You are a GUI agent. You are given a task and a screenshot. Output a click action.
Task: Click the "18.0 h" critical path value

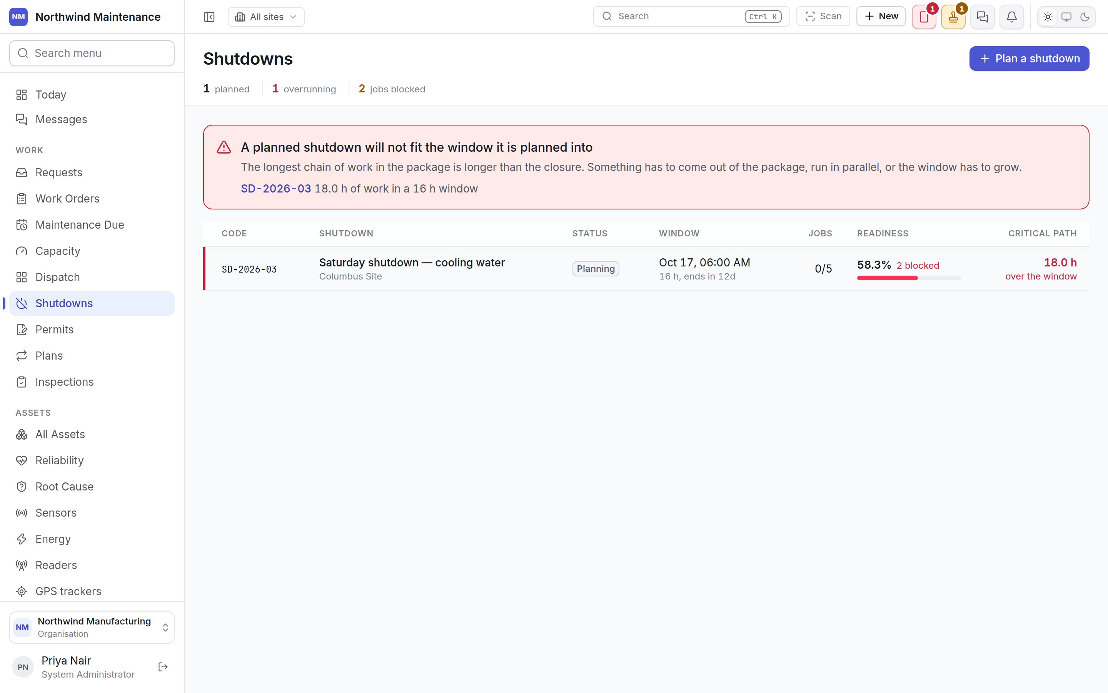tap(1060, 263)
